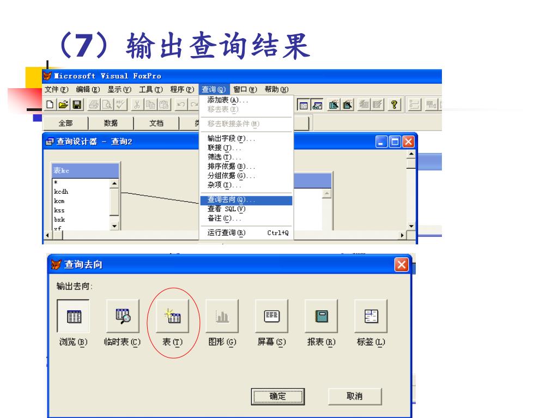The height and width of the screenshot is (418, 558).
Task: Click the Cut scissors icon
Action: (x=137, y=104)
